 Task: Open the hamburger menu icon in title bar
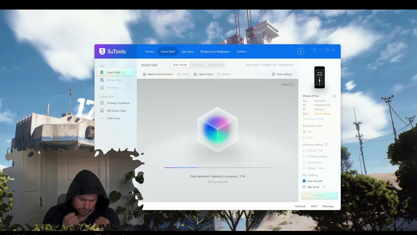pos(314,50)
